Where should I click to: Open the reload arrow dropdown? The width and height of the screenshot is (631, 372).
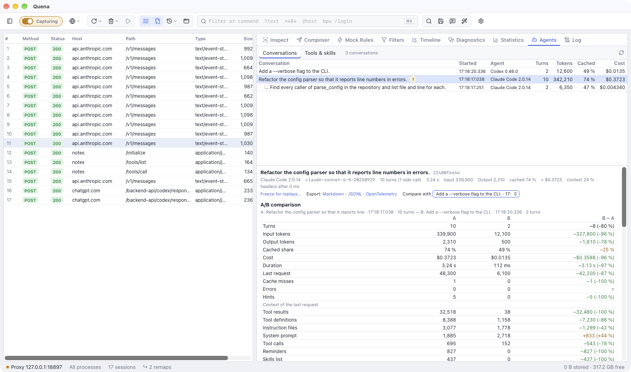pos(97,21)
